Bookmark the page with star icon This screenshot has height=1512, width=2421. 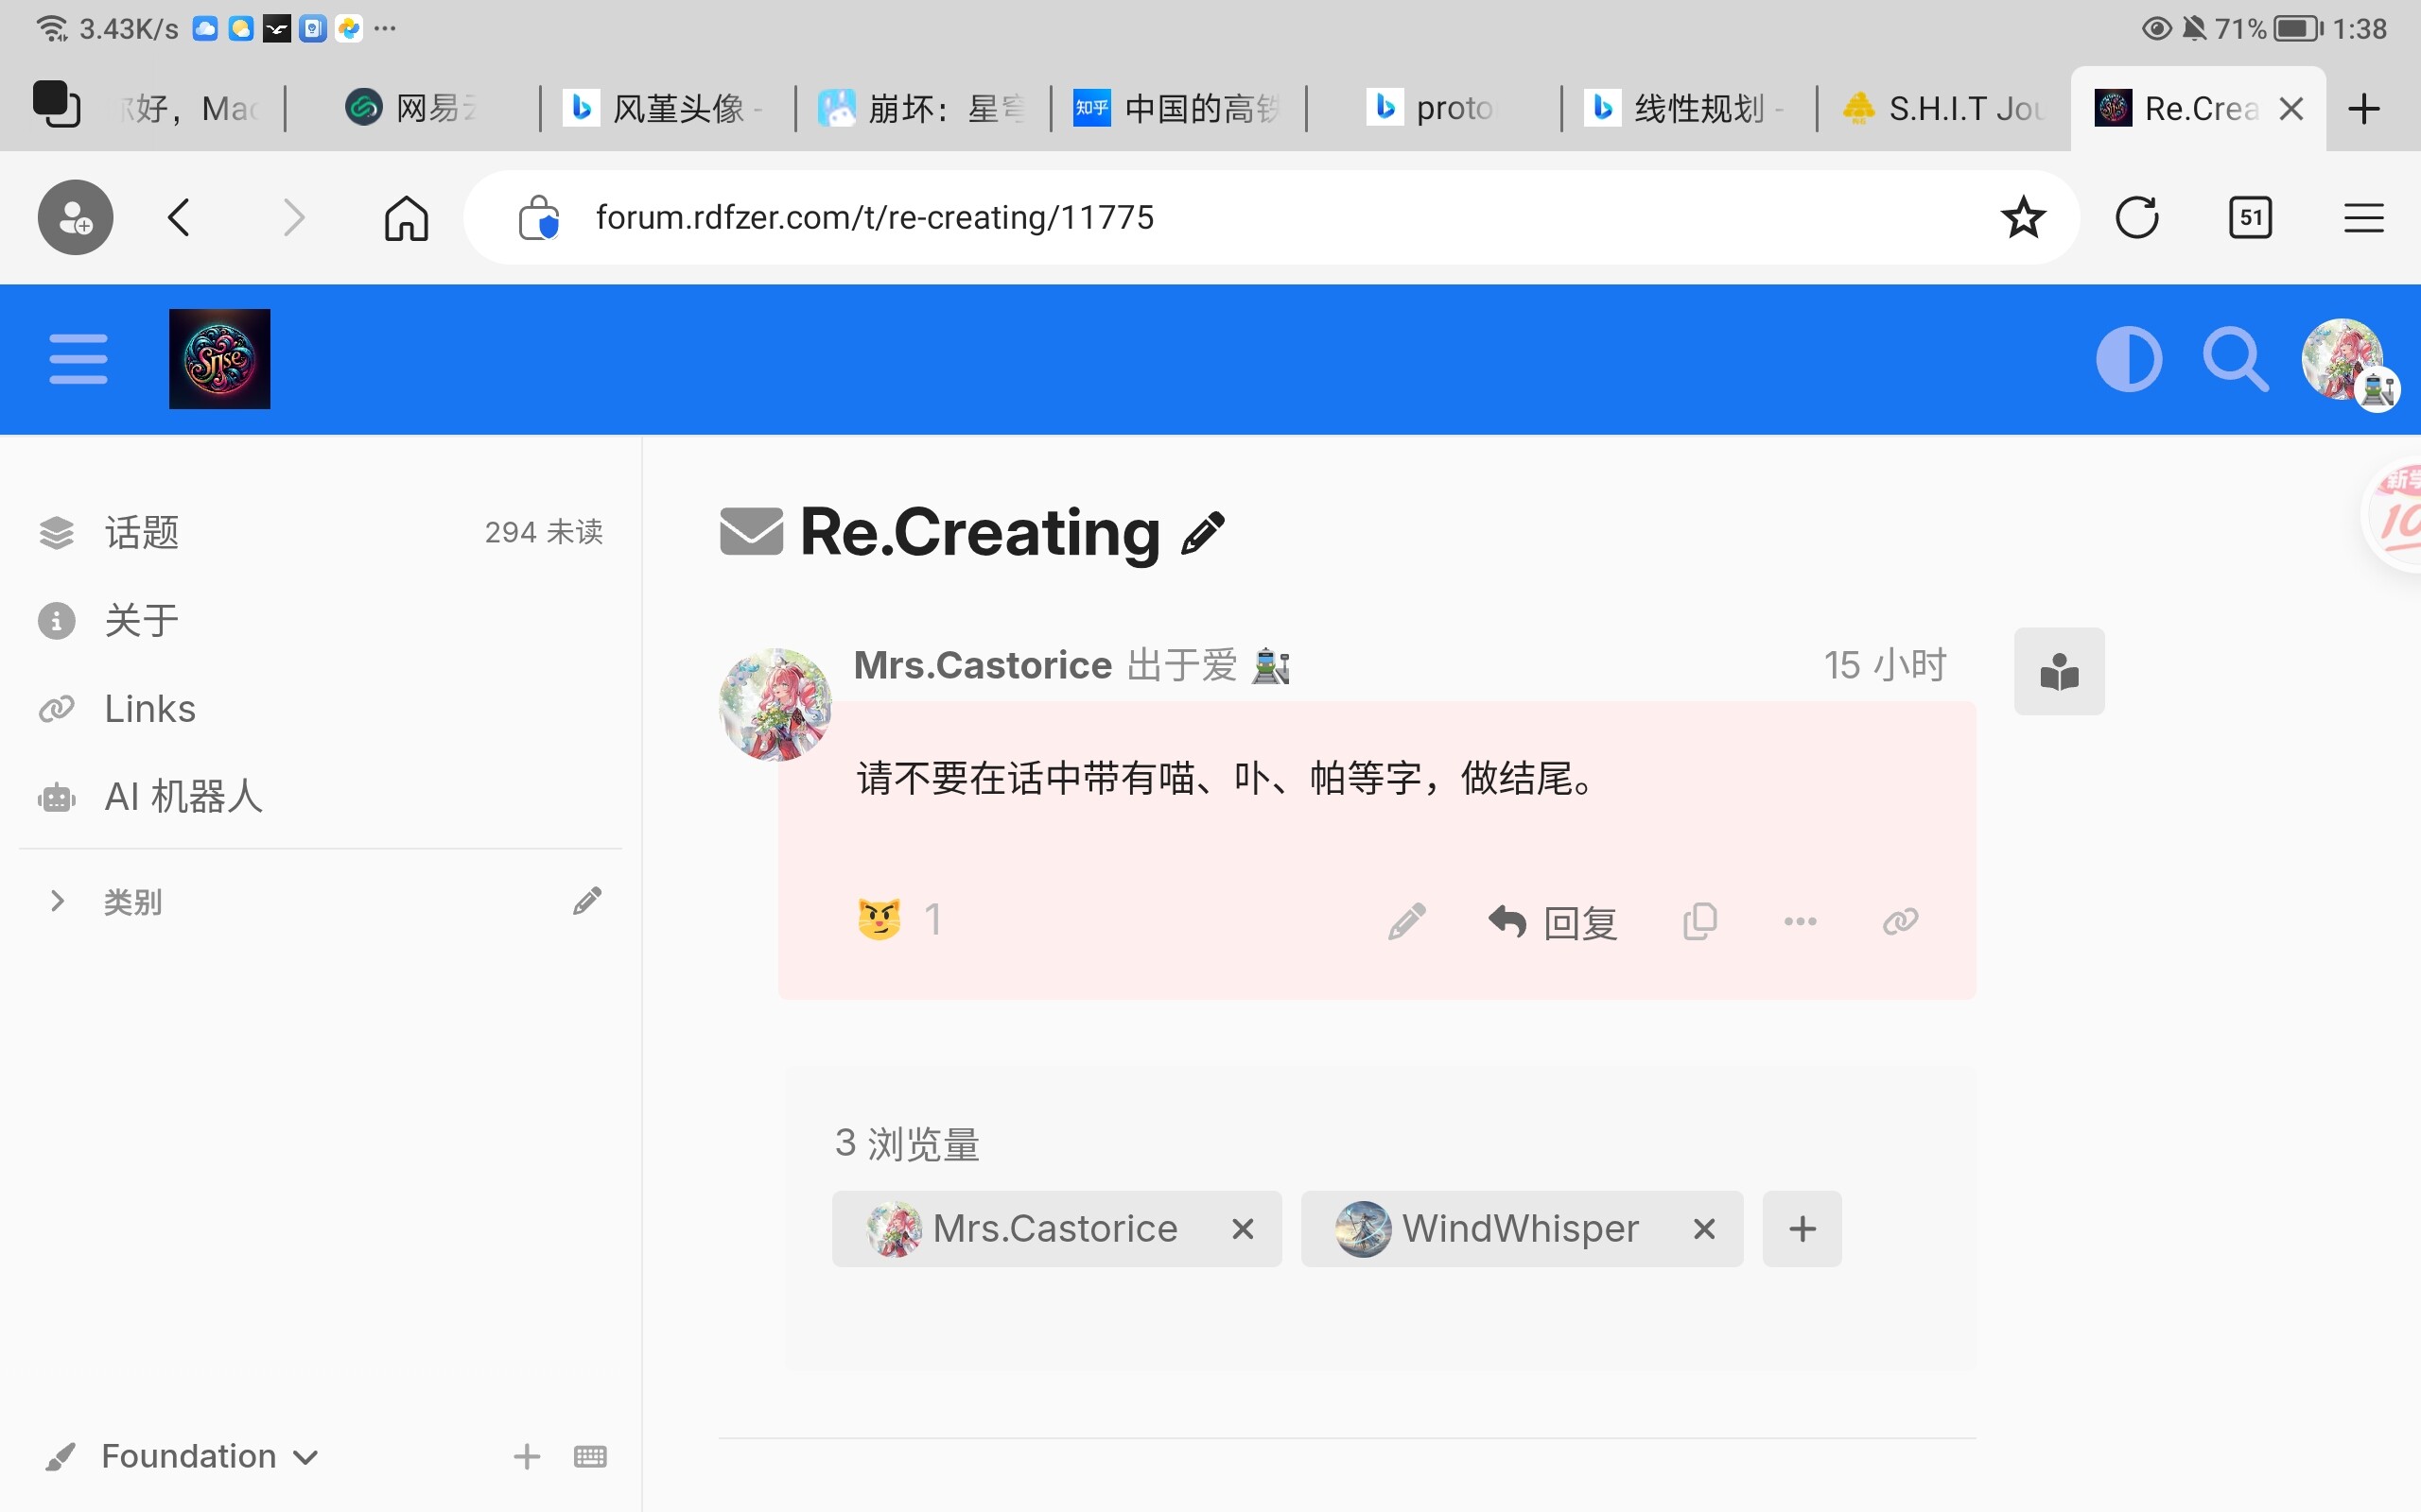2023,217
